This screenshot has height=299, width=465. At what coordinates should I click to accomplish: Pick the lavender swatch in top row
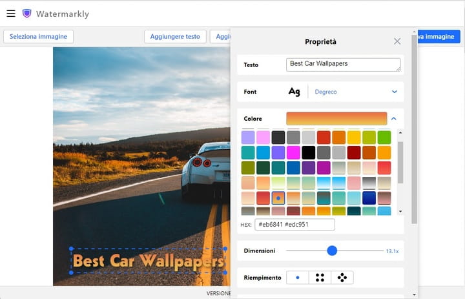click(x=248, y=138)
